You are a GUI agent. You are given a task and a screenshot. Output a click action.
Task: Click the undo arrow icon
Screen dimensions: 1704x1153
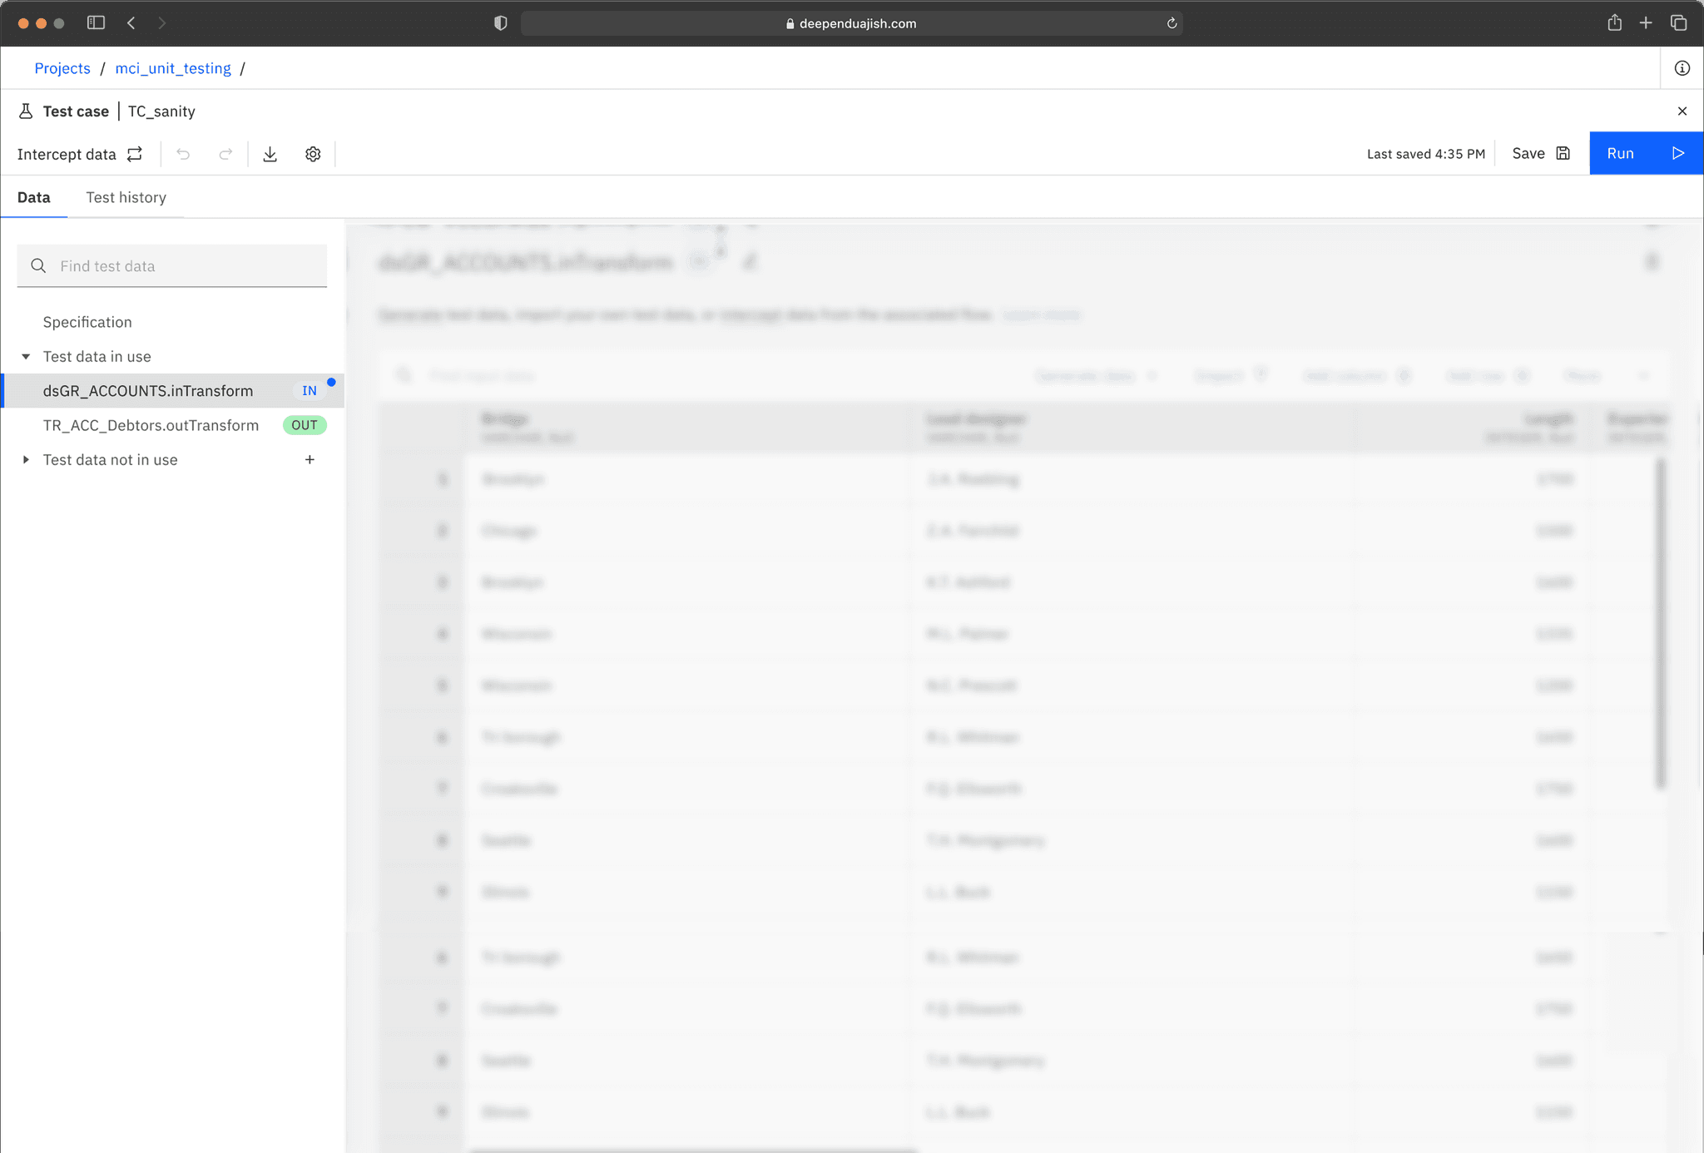tap(183, 154)
